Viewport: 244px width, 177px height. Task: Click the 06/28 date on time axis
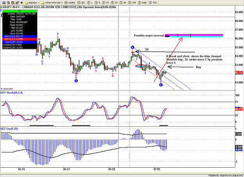coord(112,169)
